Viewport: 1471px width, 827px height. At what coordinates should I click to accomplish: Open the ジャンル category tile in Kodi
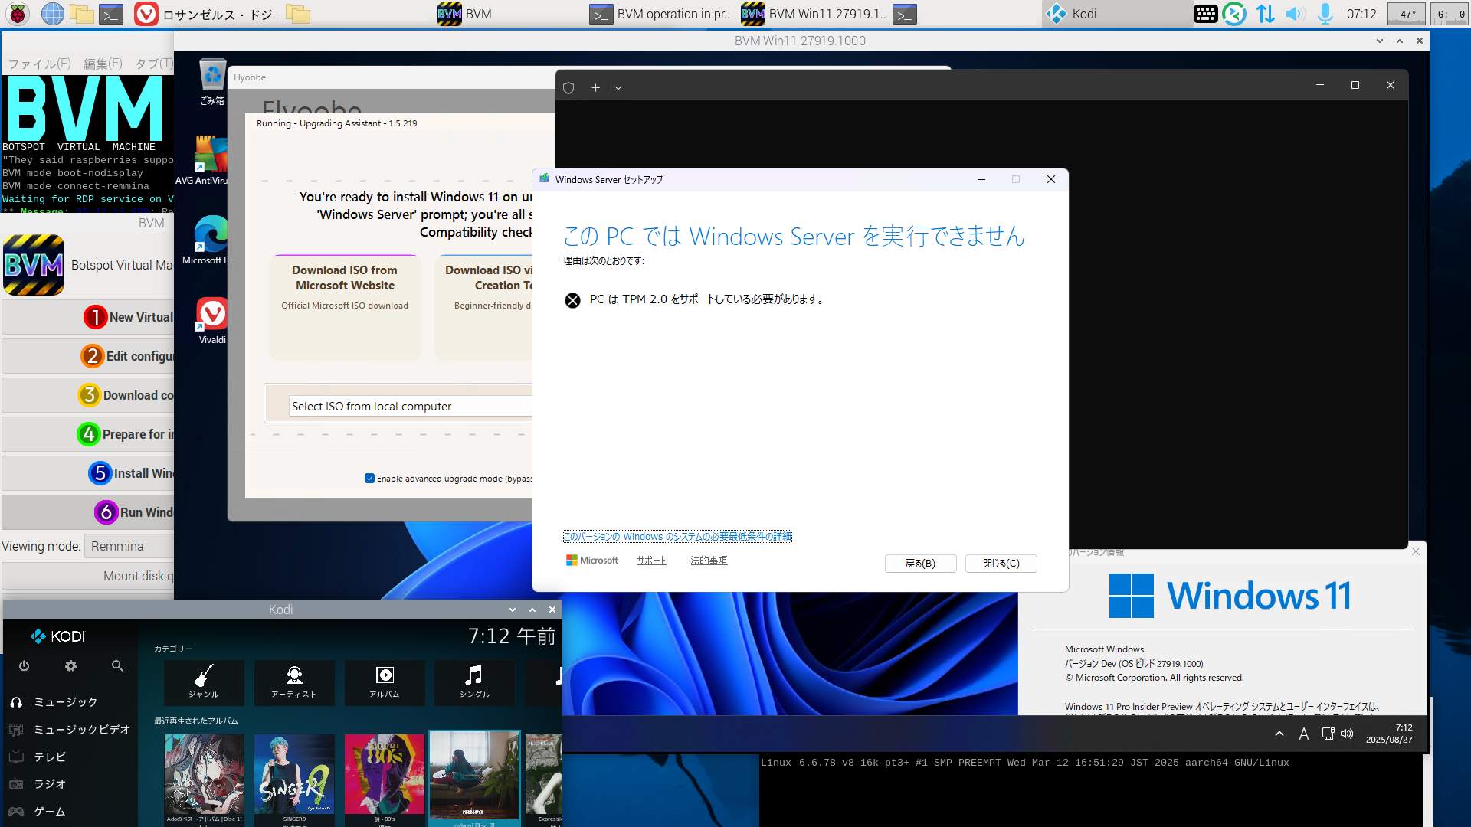coord(204,682)
